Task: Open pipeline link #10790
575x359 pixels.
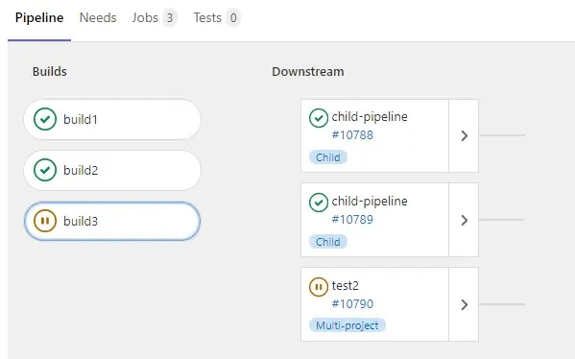Action: click(x=352, y=303)
